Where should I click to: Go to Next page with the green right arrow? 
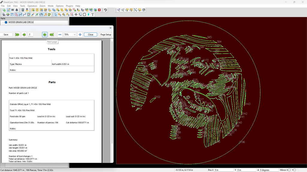tap(45, 35)
